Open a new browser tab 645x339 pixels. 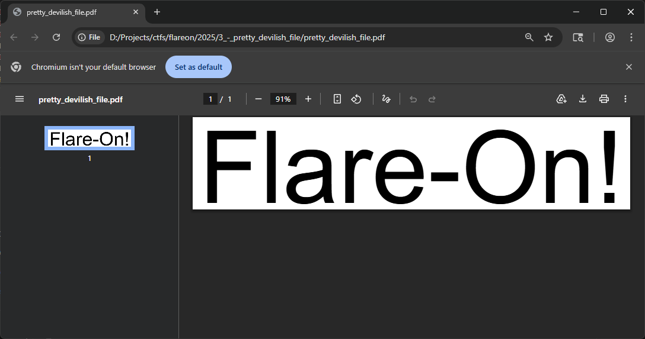pos(157,12)
